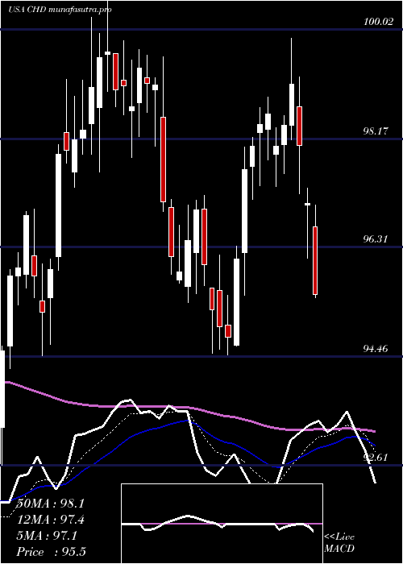Click the '12MA : 97.4' legend text
Screen dimensions: 403x564
tap(50, 520)
